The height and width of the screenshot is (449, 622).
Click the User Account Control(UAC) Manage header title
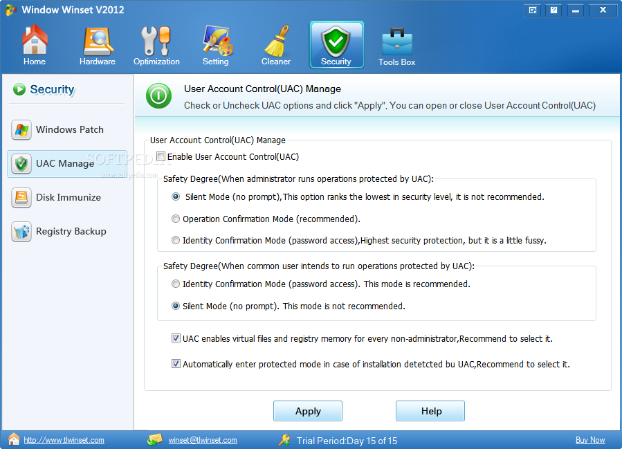pyautogui.click(x=262, y=89)
